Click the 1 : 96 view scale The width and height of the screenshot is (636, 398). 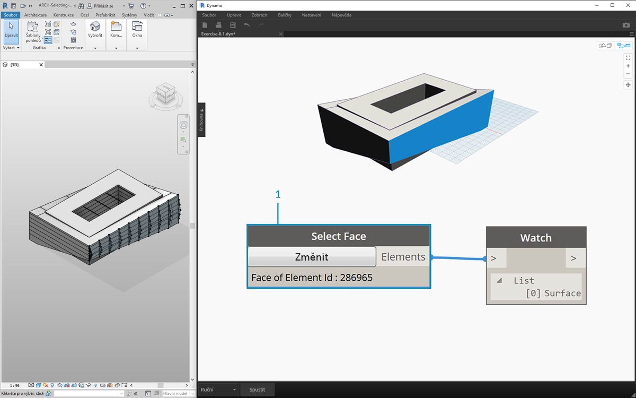pos(15,386)
